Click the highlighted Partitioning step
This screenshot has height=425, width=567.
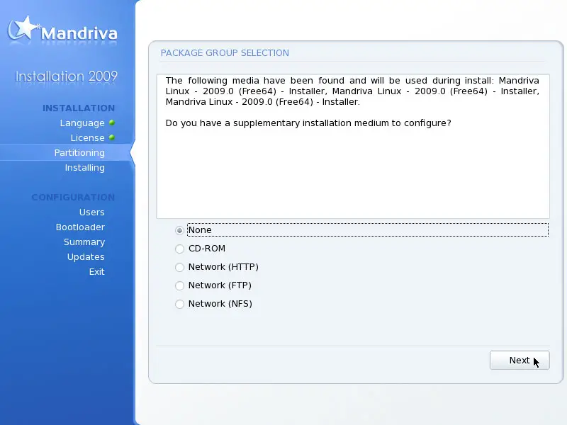79,153
